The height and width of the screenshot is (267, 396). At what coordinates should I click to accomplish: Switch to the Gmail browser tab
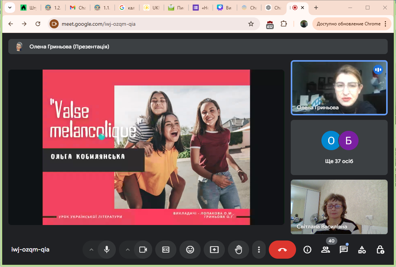point(78,8)
